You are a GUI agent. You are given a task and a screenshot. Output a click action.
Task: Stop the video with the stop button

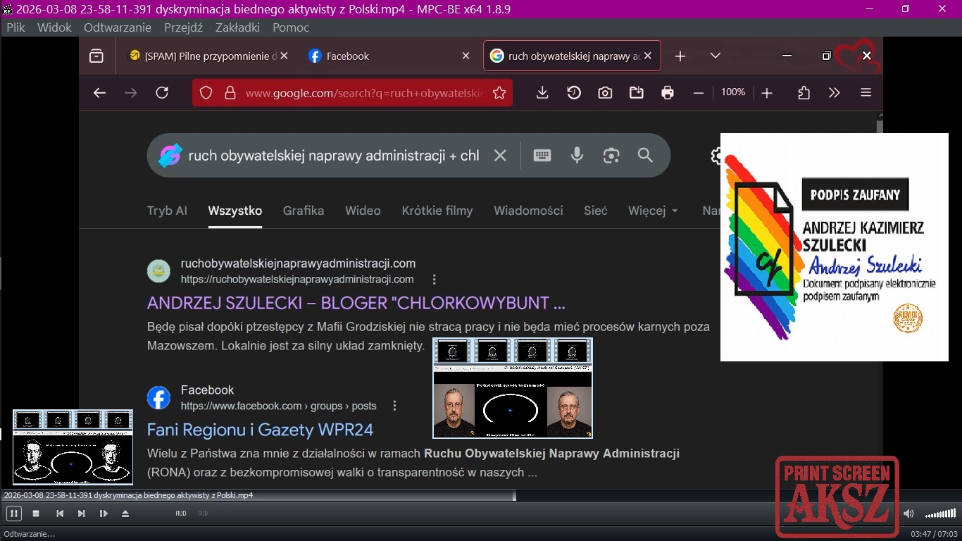pyautogui.click(x=36, y=514)
